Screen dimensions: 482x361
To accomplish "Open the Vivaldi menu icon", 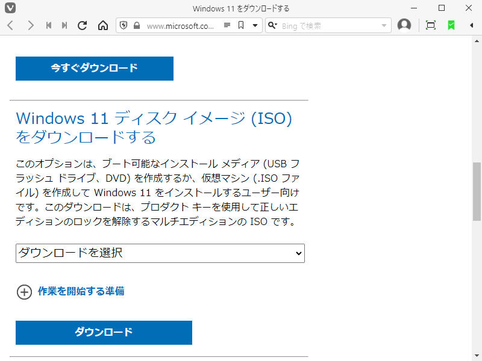I will (x=10, y=8).
